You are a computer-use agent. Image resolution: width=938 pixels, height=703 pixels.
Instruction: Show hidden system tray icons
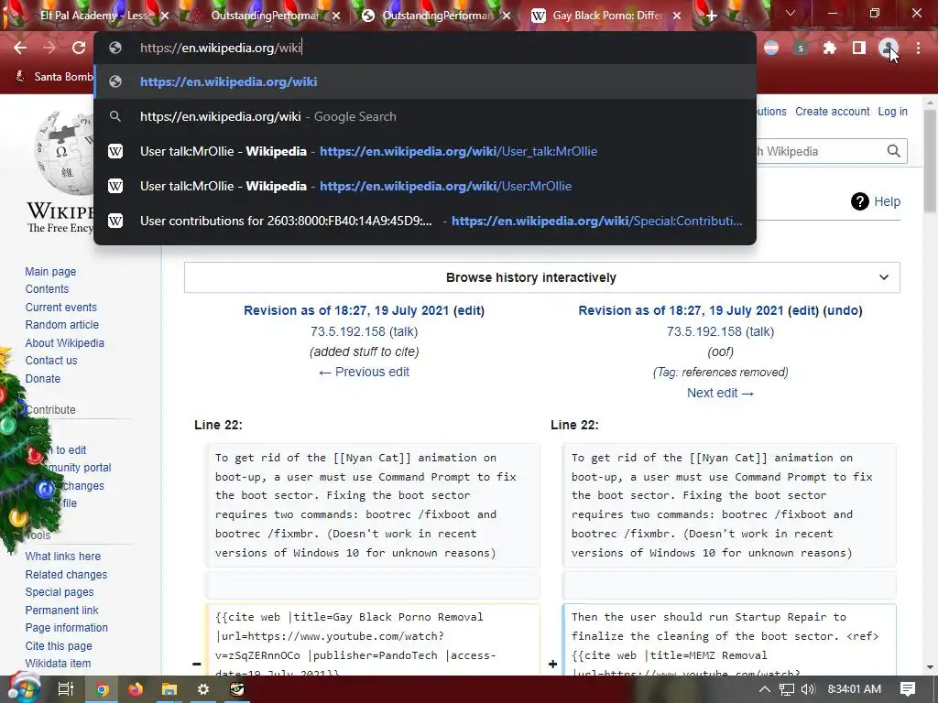[x=765, y=689]
